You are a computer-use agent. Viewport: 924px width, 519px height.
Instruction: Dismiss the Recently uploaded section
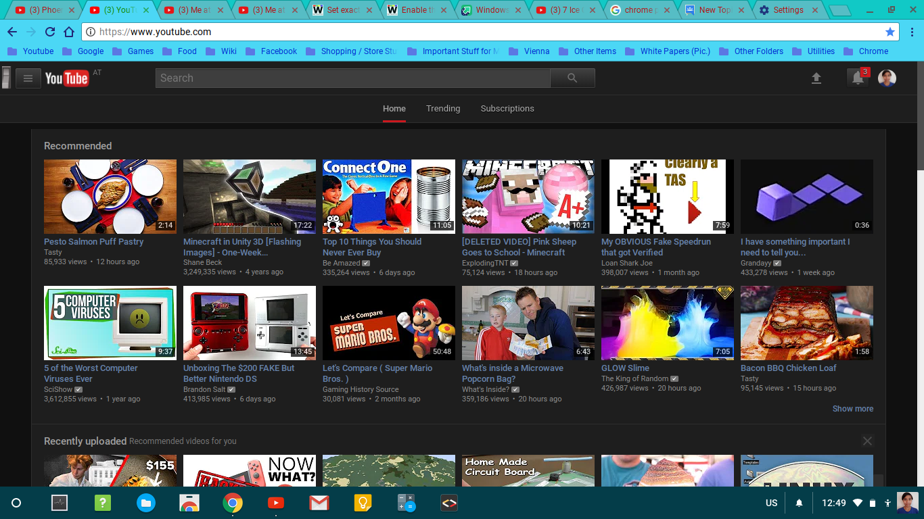(867, 441)
